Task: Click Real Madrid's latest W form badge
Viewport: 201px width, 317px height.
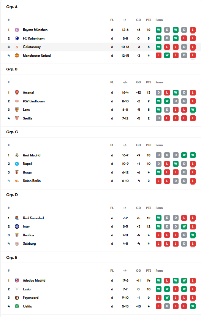Action: [x=193, y=155]
